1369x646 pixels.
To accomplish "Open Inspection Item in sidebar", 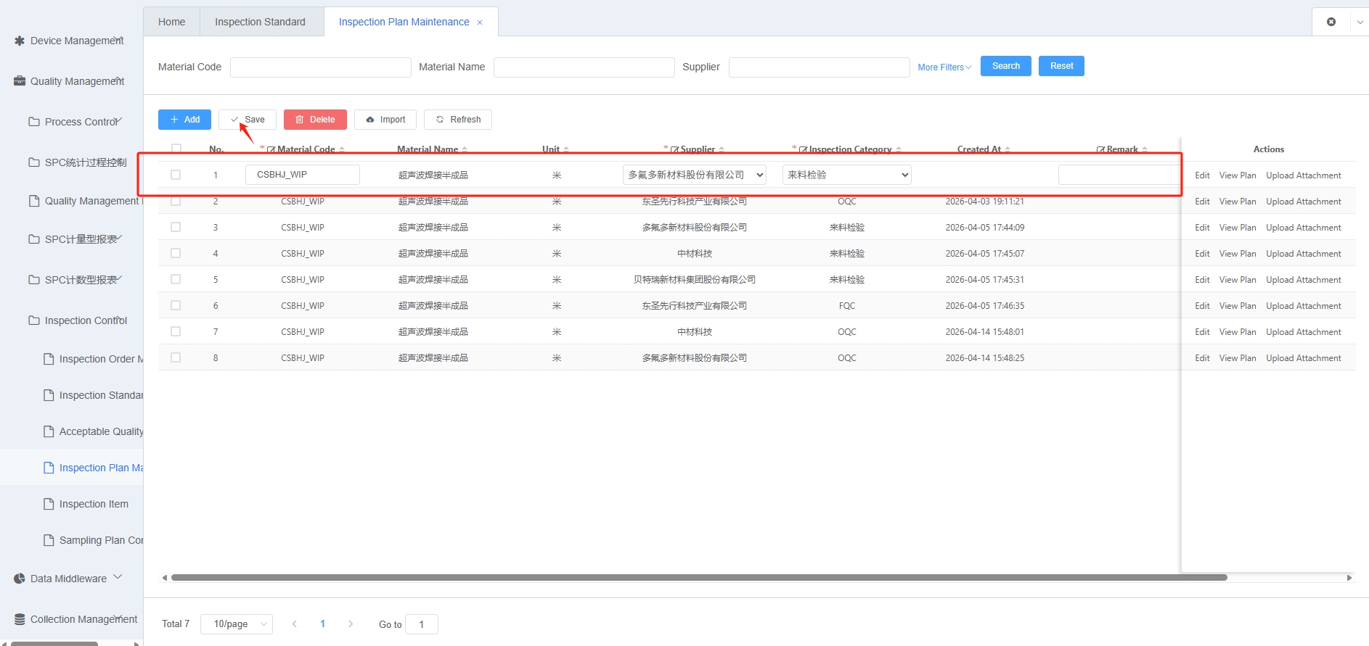I will click(94, 504).
